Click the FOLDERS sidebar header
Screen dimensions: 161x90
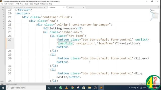[3, 7]
